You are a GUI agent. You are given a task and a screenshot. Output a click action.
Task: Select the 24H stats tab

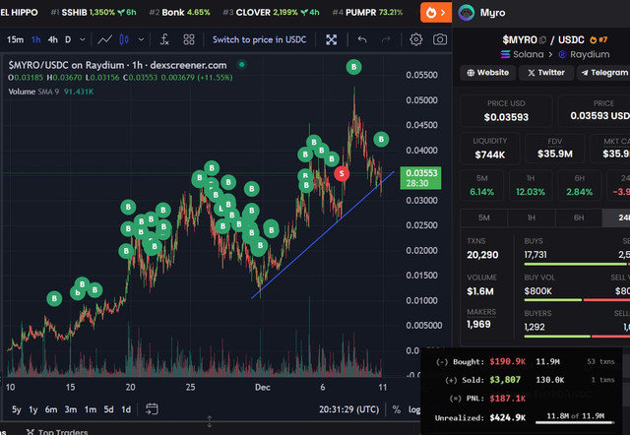pyautogui.click(x=616, y=217)
